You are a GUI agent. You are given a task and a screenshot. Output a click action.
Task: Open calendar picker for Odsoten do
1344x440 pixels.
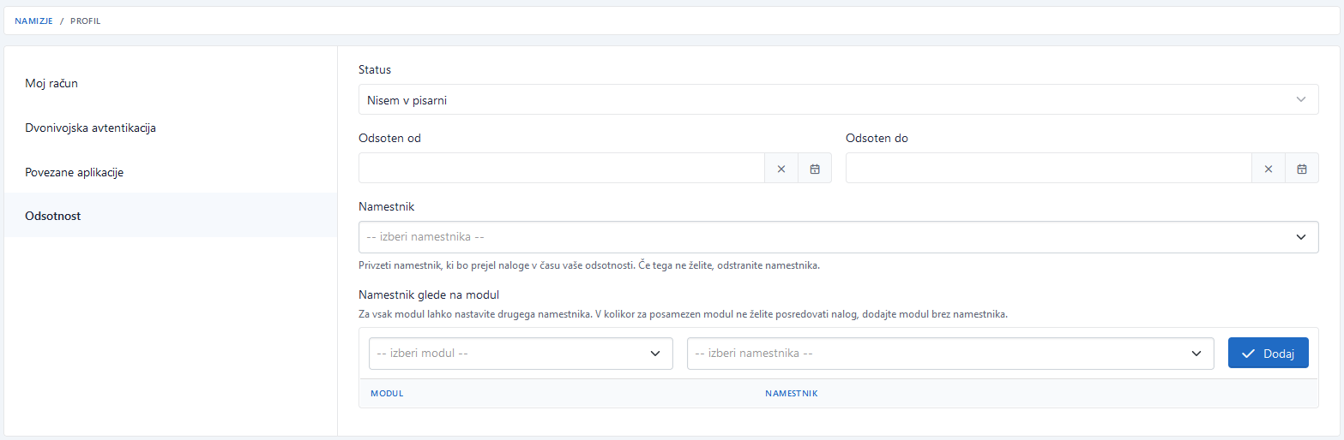[1302, 169]
